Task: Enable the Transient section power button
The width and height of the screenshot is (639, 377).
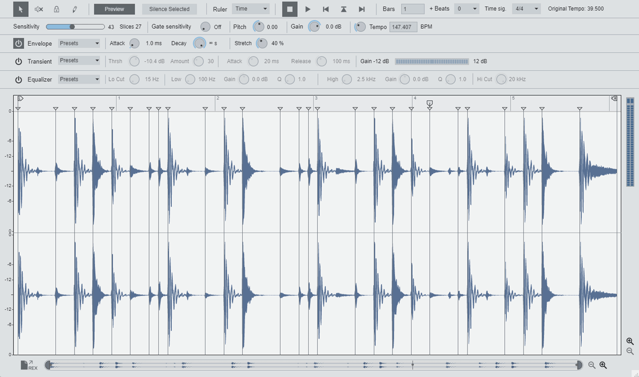Action: pos(19,61)
